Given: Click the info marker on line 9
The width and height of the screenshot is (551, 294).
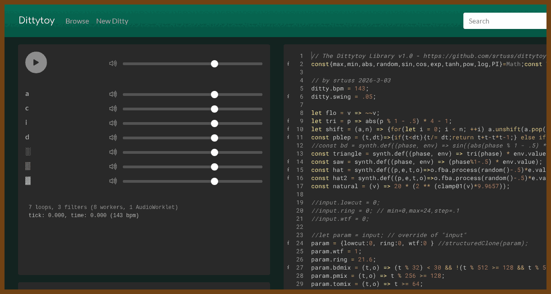Looking at the screenshot, I should point(288,121).
